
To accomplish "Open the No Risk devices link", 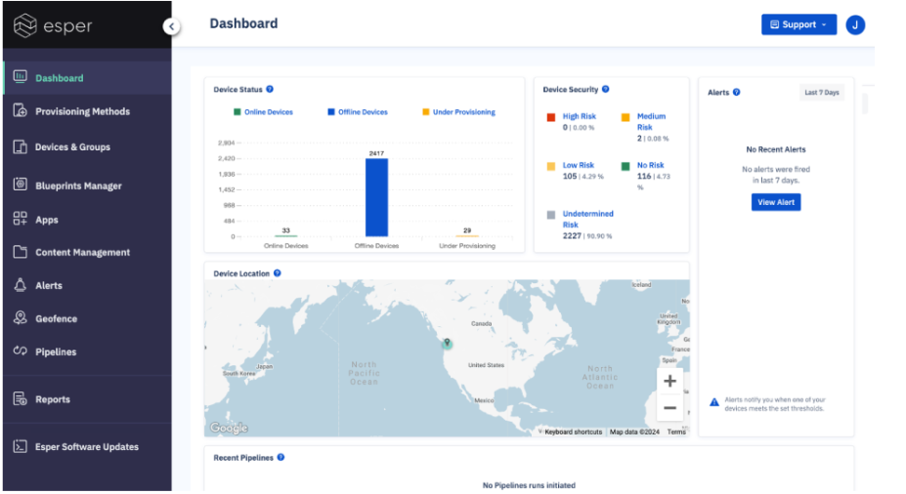I will point(651,165).
